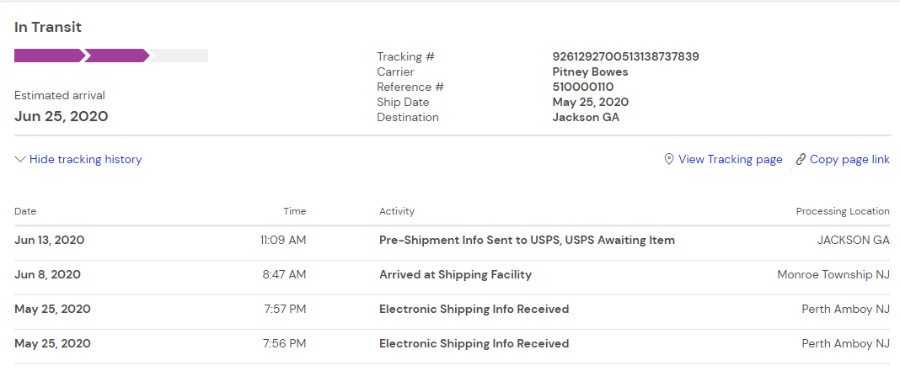This screenshot has width=900, height=371.
Task: Open the View Tracking page link
Action: pos(730,159)
